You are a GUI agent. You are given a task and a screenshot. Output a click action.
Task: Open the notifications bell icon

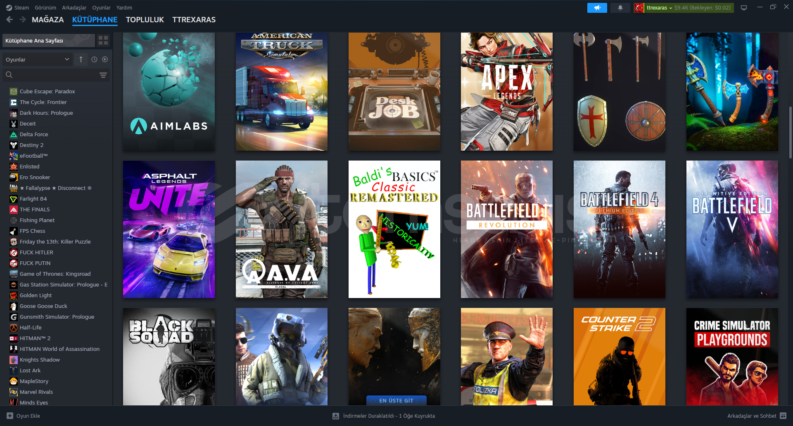pos(620,8)
